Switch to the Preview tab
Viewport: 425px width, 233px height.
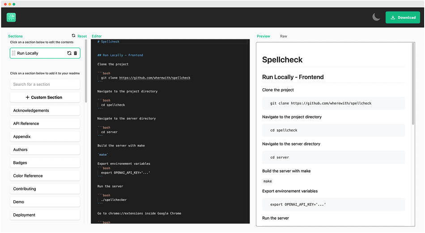point(263,36)
